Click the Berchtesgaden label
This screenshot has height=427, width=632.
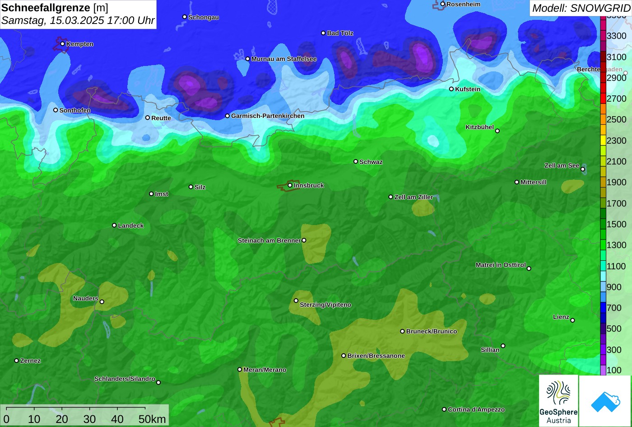click(x=599, y=69)
